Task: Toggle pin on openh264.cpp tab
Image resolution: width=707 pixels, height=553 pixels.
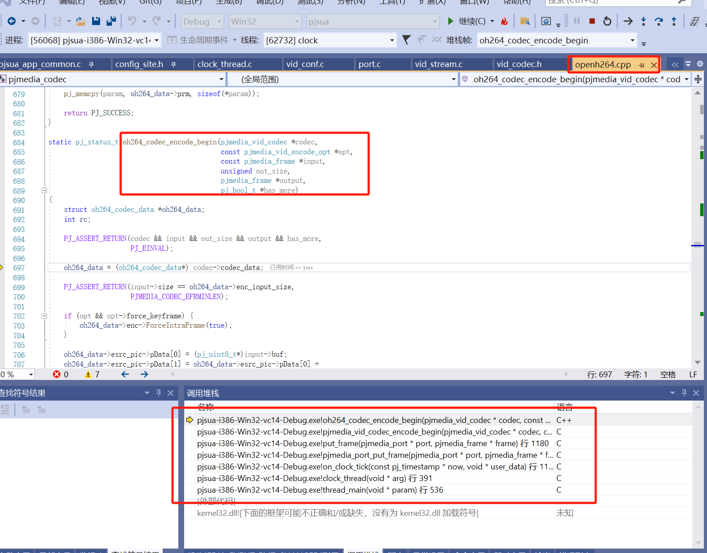Action: [x=642, y=65]
